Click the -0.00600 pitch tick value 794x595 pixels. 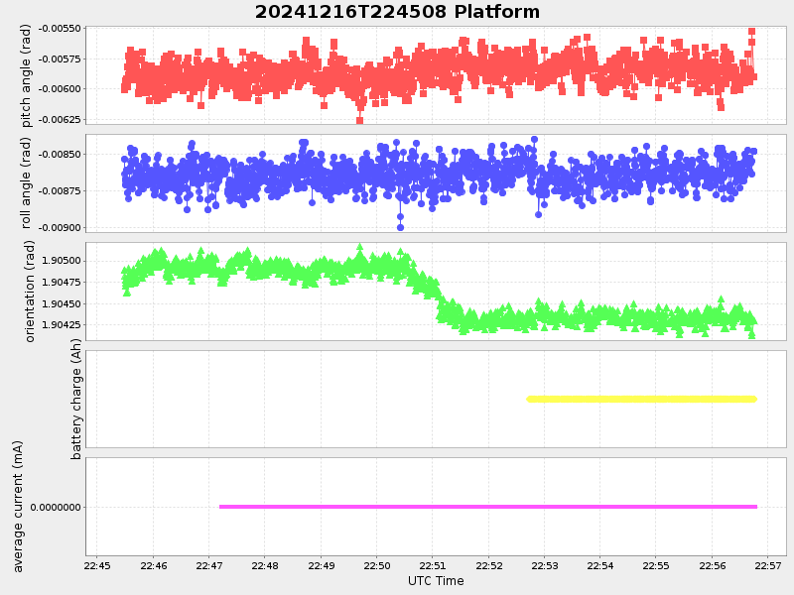(60, 89)
